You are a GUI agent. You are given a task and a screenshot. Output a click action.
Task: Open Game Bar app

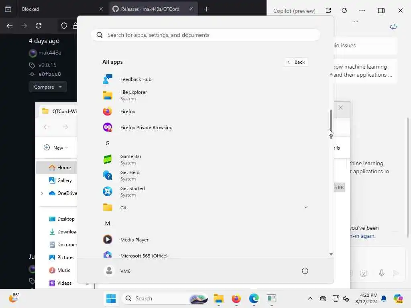click(x=205, y=160)
